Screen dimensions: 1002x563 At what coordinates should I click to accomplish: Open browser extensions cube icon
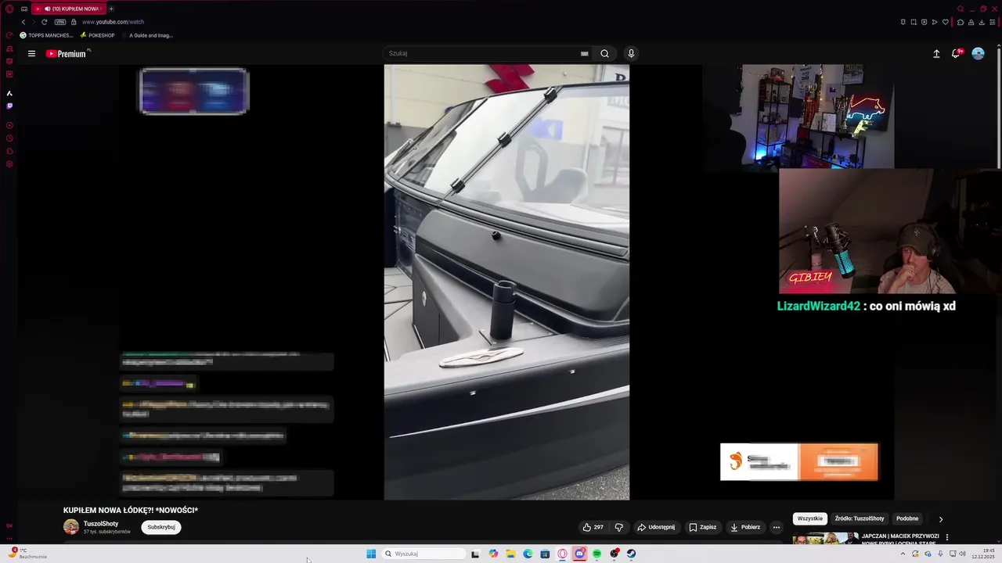pos(961,22)
